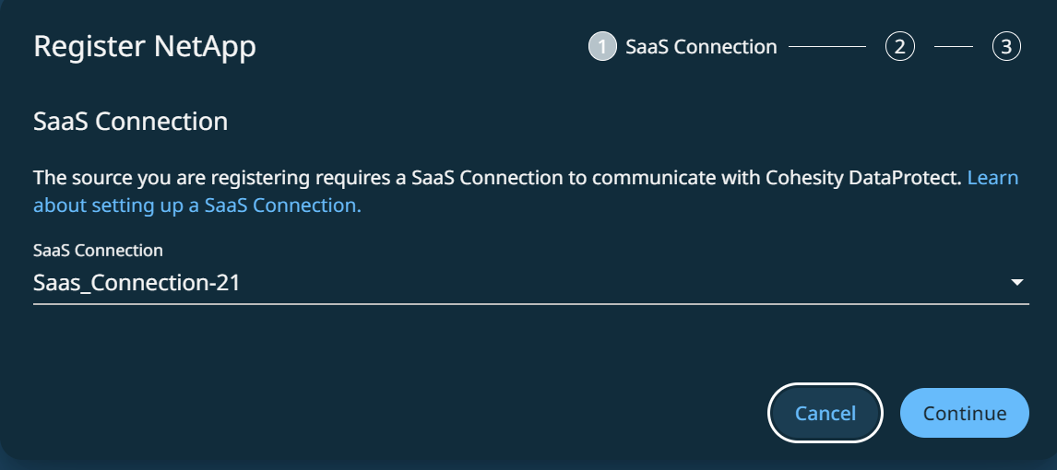Click the word 'Learn' at the link start

click(x=992, y=177)
